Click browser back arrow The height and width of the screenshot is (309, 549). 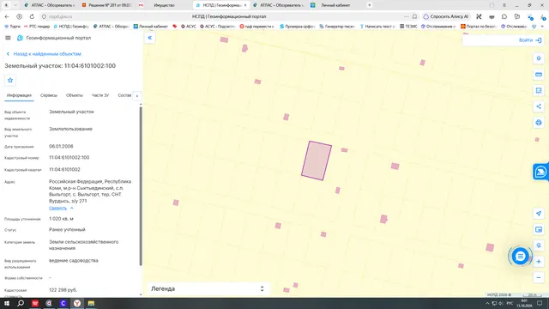point(7,16)
